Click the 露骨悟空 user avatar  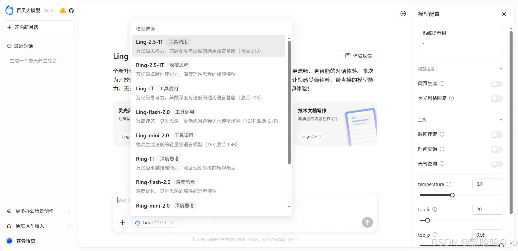9,241
